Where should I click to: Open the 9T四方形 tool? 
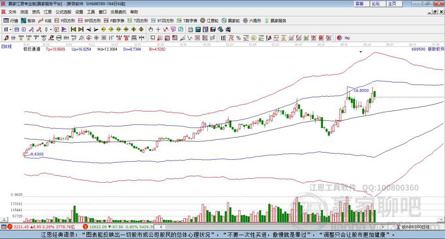163,21
